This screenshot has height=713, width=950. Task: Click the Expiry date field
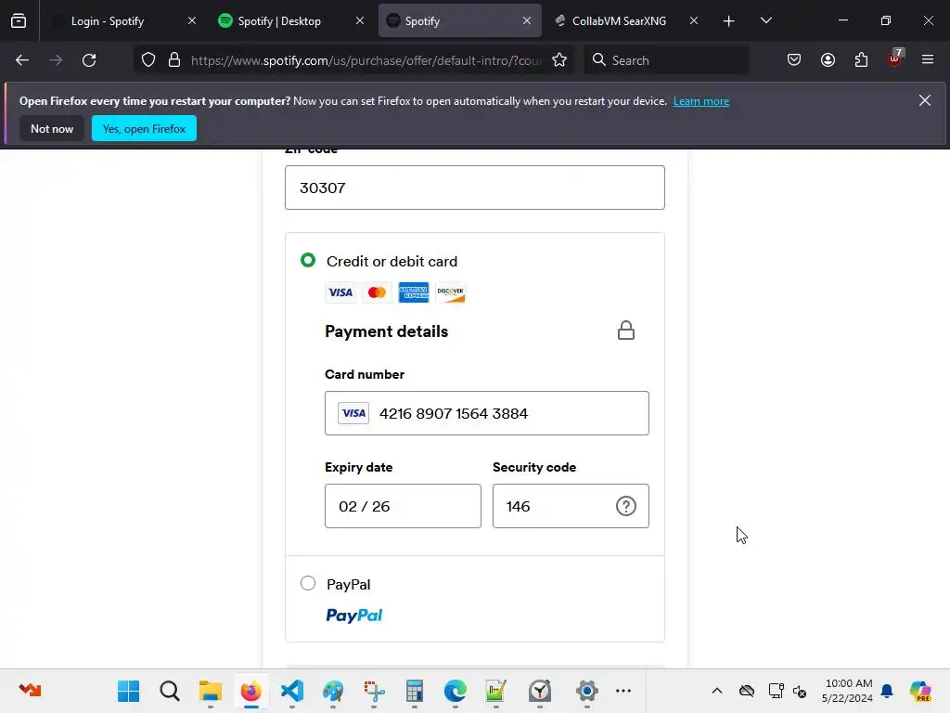point(403,506)
